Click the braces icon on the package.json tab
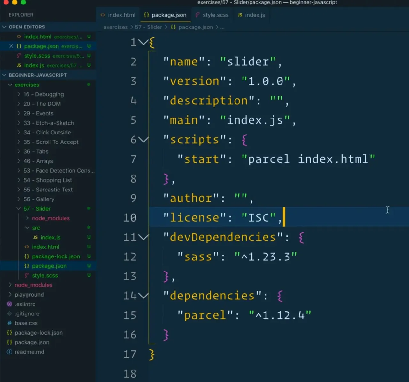Viewport: 409px width, 382px height. point(147,15)
